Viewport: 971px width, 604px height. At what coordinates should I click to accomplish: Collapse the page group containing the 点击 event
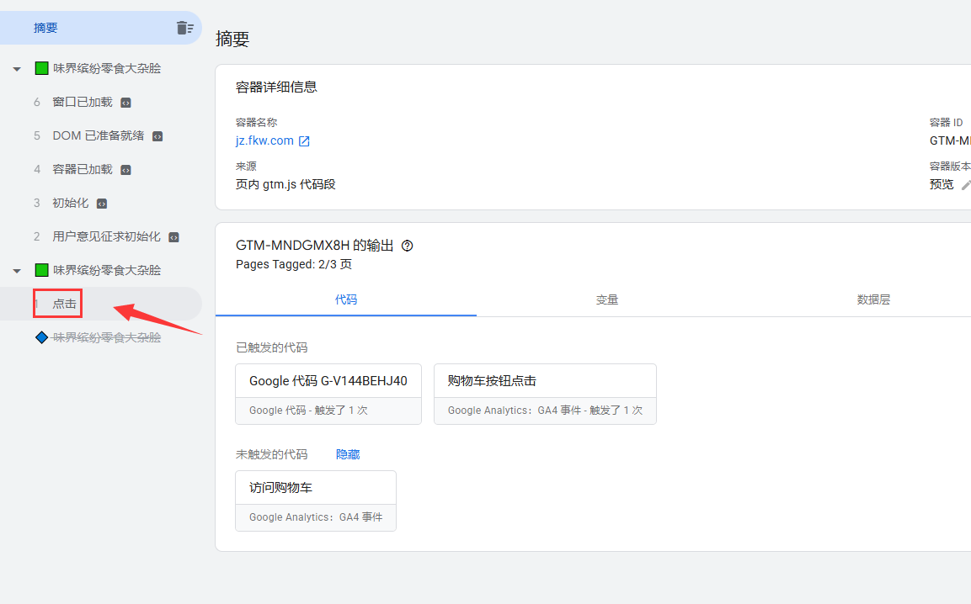[x=17, y=271]
